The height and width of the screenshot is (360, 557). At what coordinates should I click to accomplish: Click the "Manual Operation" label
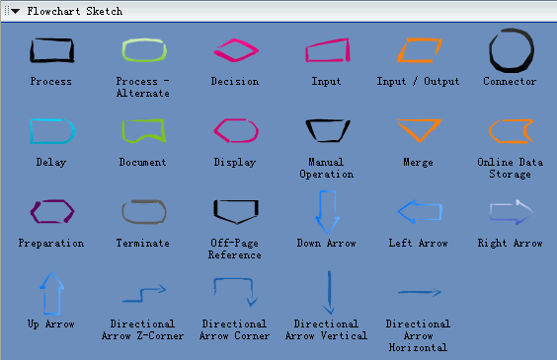327,168
